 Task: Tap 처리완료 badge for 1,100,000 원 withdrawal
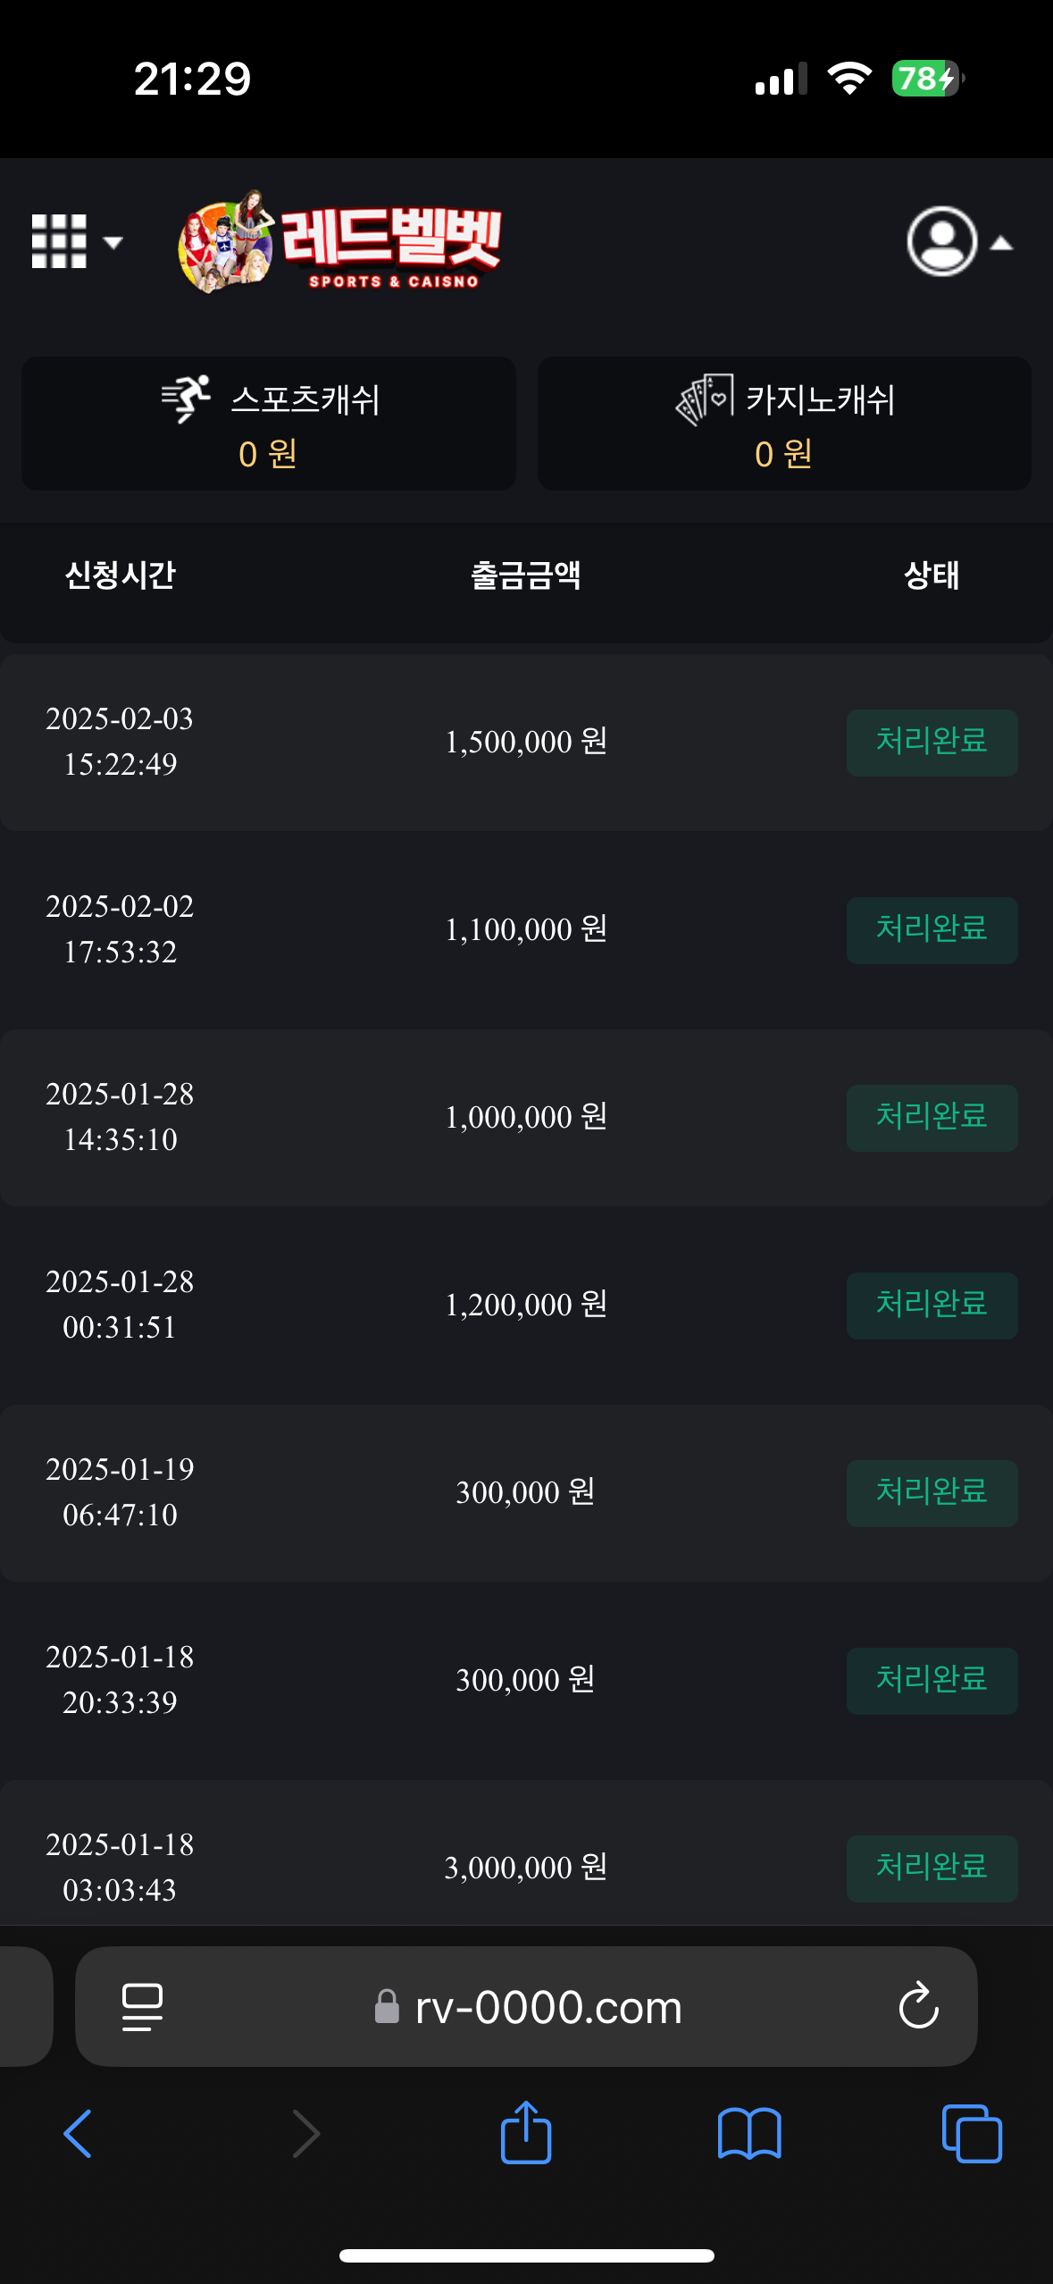(x=932, y=930)
